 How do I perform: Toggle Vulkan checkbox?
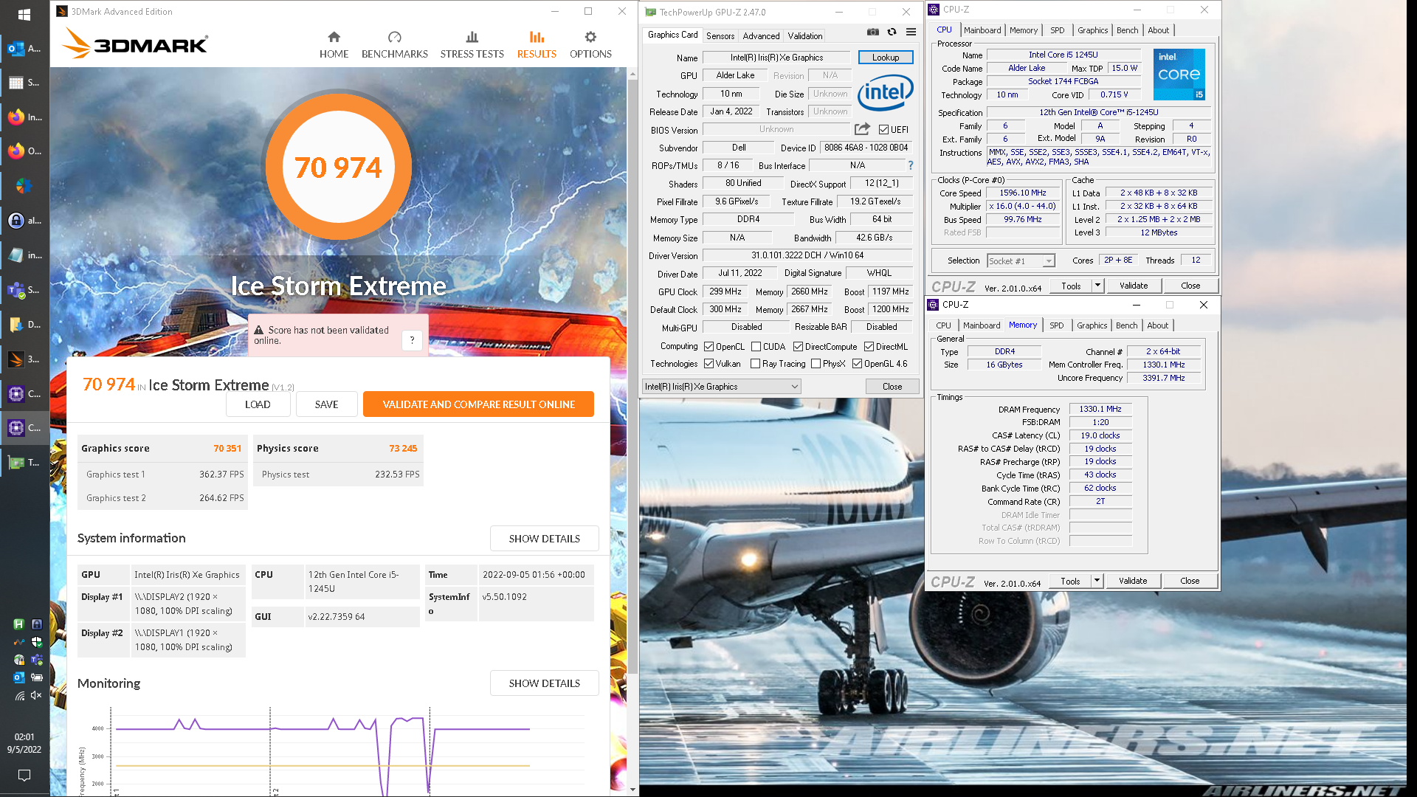[x=708, y=364]
